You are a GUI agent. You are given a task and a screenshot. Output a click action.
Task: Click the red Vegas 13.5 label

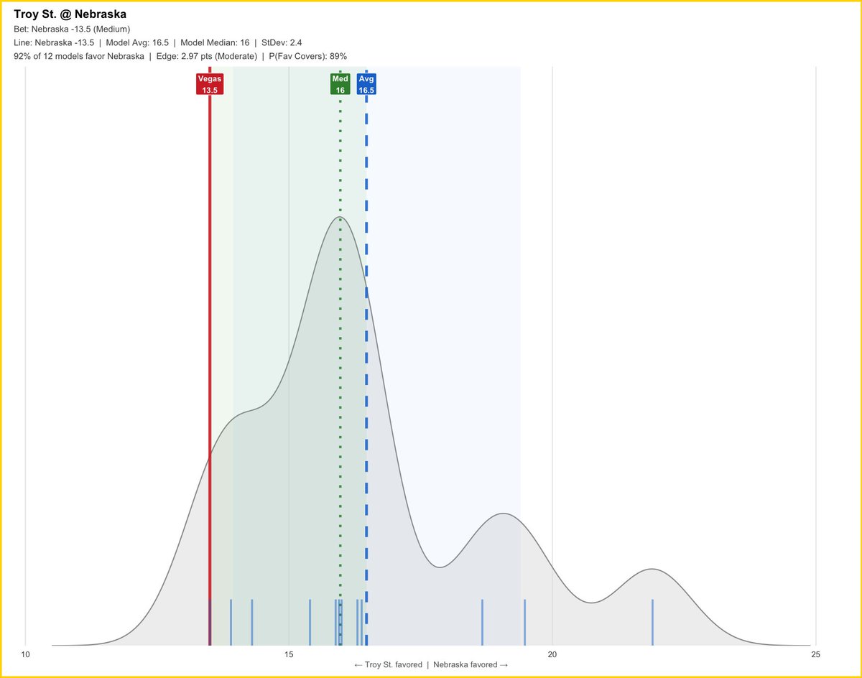click(x=210, y=84)
